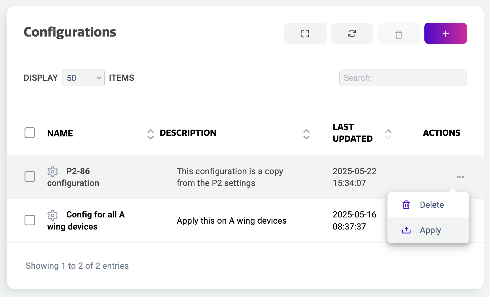
Task: Choose Apply from the actions menu
Action: coord(430,230)
